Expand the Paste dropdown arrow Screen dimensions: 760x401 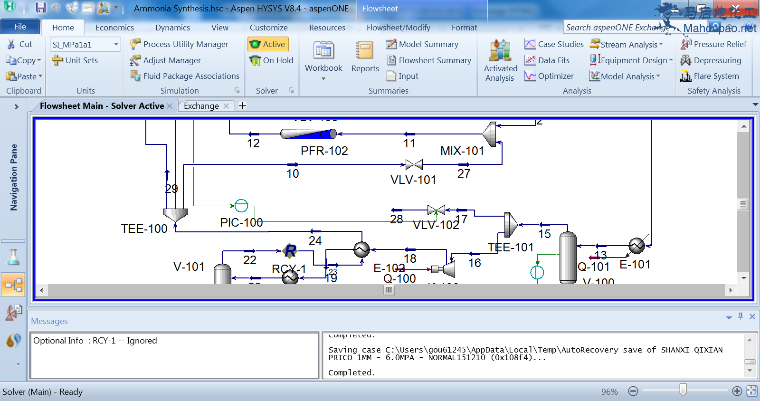[x=40, y=76]
